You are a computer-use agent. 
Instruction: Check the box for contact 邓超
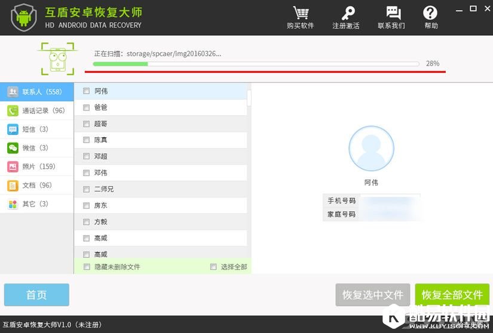pyautogui.click(x=86, y=156)
